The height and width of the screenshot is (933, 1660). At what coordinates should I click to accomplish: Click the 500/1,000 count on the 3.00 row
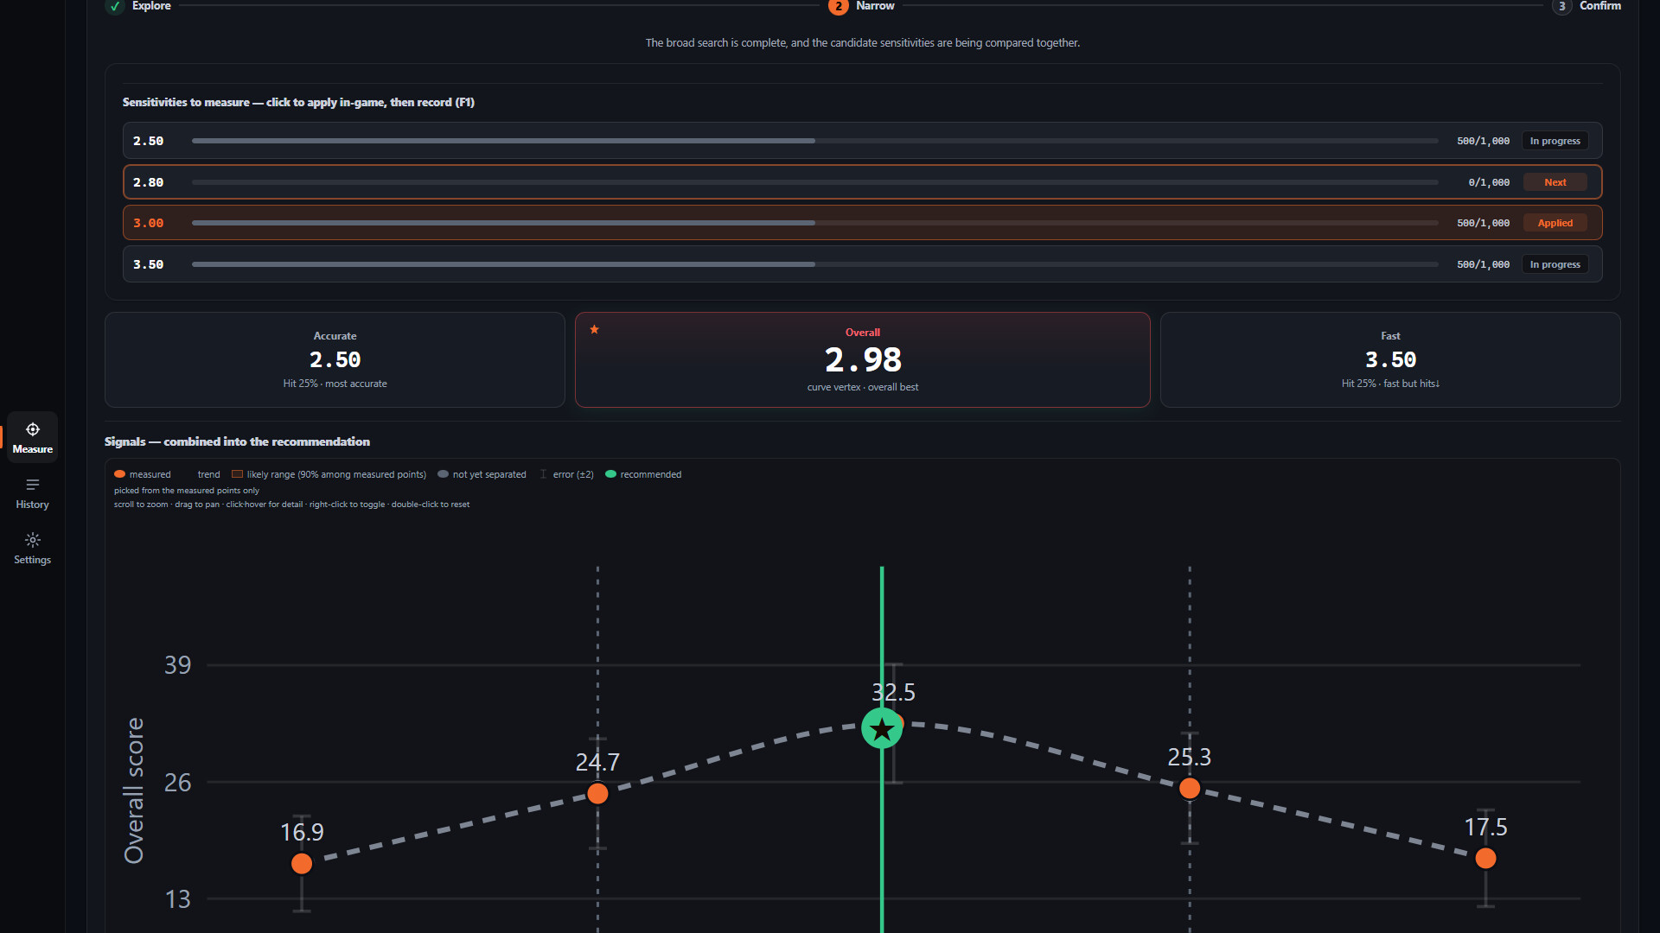point(1483,223)
